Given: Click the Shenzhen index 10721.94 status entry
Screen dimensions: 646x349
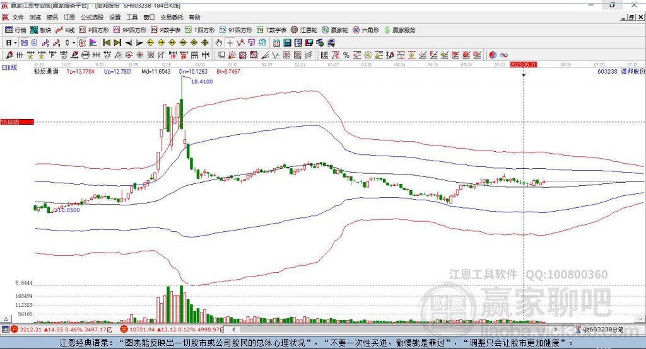Looking at the screenshot, I should (x=172, y=329).
